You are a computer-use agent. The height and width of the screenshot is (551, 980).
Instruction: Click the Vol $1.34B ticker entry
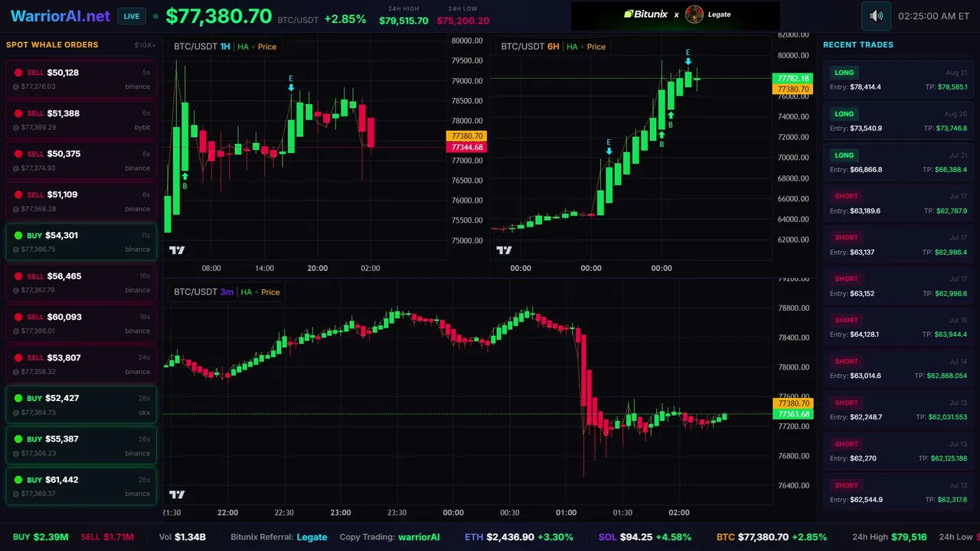point(182,537)
